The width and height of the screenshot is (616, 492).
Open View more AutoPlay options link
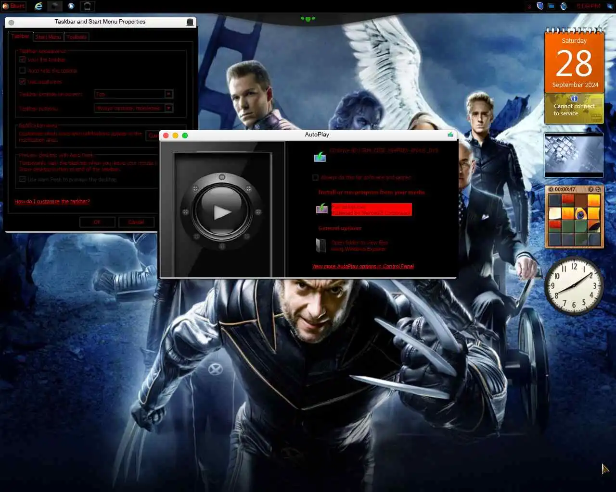coord(363,266)
